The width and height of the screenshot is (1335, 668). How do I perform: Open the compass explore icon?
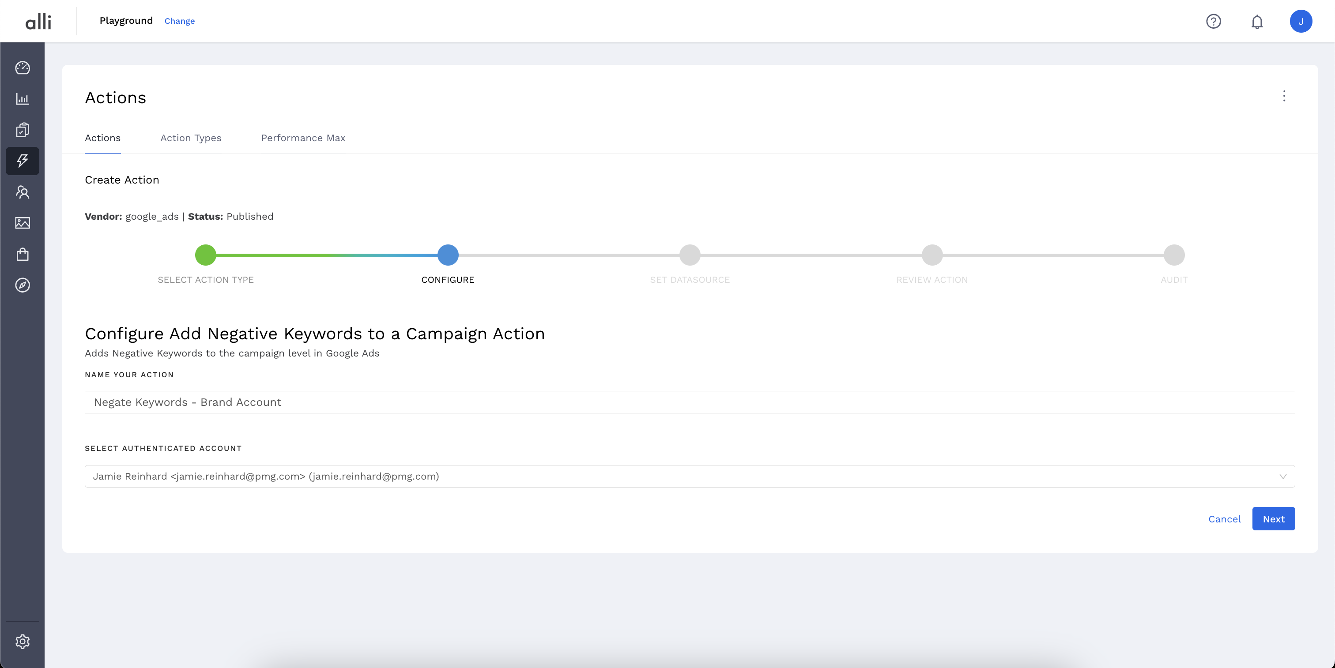(x=22, y=285)
